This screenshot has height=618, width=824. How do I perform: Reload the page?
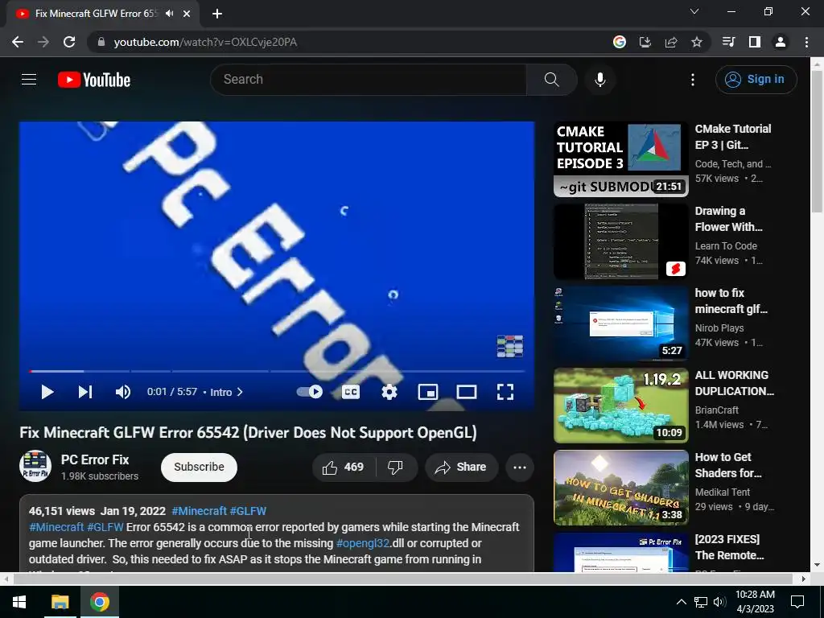(69, 42)
